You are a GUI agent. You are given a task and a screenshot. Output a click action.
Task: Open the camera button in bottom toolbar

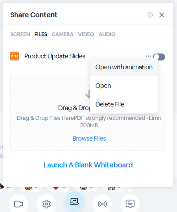coord(18,204)
